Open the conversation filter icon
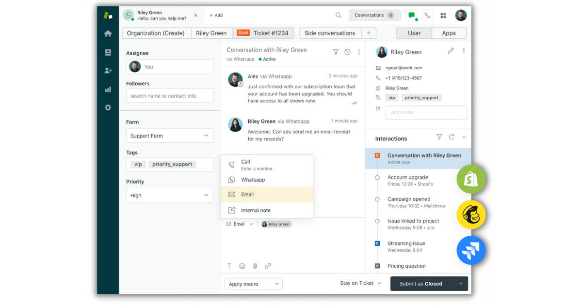 coord(336,52)
